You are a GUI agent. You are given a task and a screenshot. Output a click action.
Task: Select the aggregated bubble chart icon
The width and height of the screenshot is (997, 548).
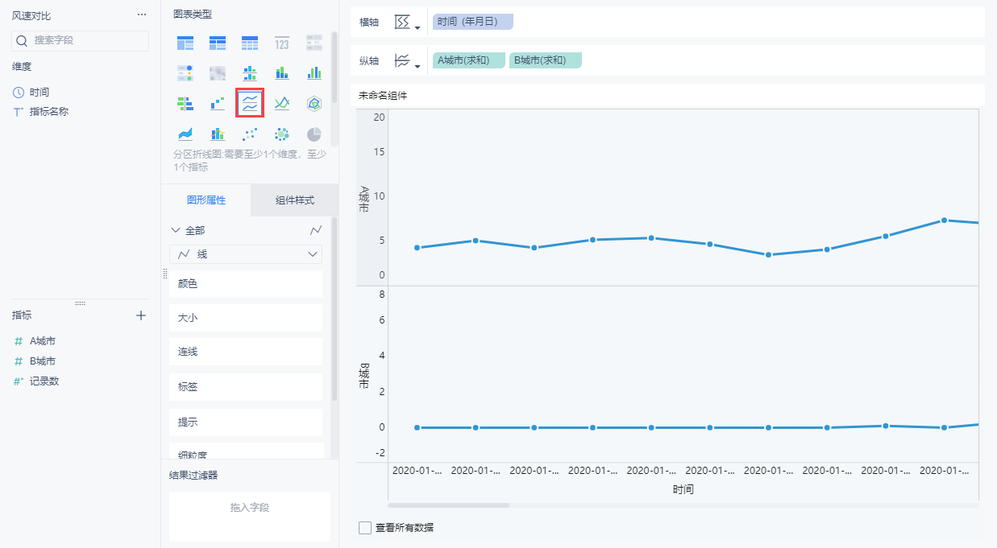(x=282, y=134)
